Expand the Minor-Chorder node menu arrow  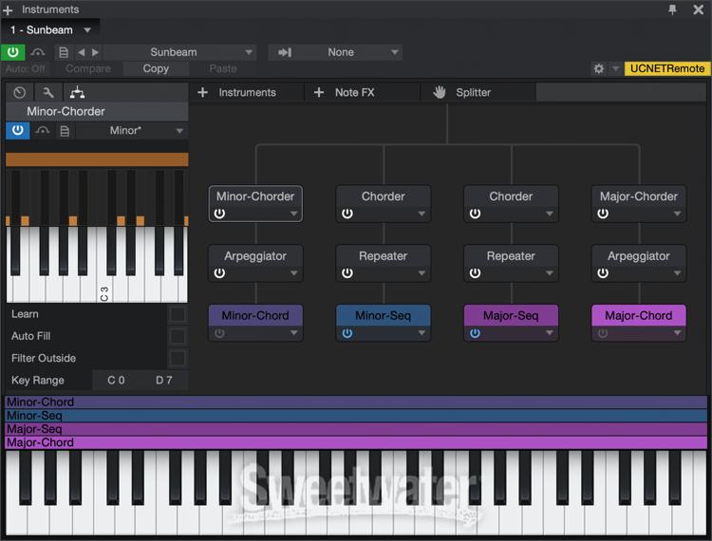pyautogui.click(x=293, y=214)
